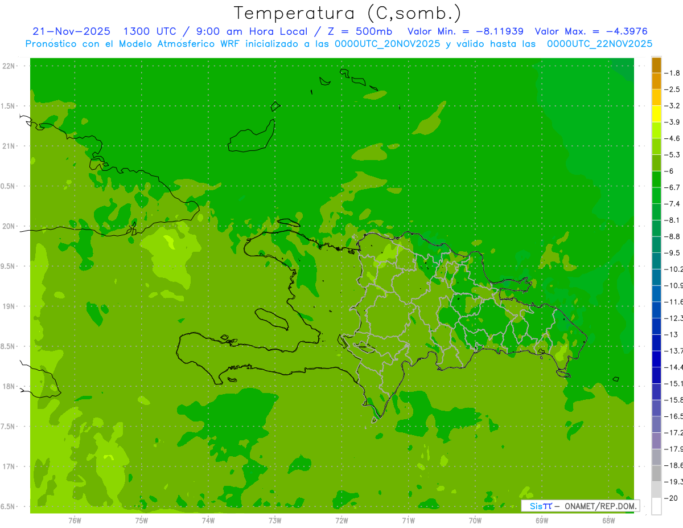Click the "0000UTC_22NOV2025" valid-until time
Screen dimensions: 683x528
coord(599,44)
